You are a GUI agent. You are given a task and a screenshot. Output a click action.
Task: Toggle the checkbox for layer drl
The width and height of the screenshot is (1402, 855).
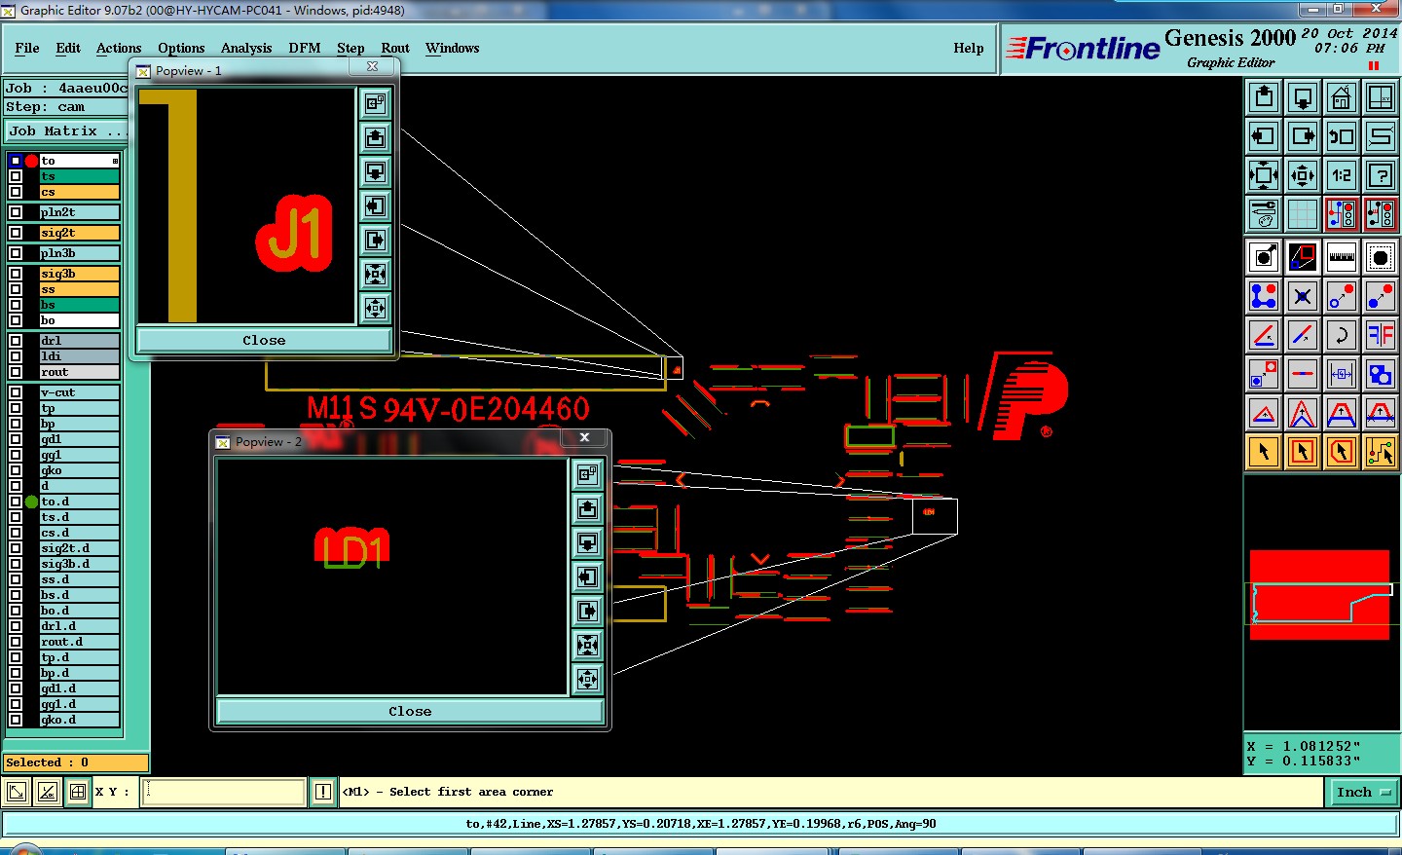click(x=16, y=341)
